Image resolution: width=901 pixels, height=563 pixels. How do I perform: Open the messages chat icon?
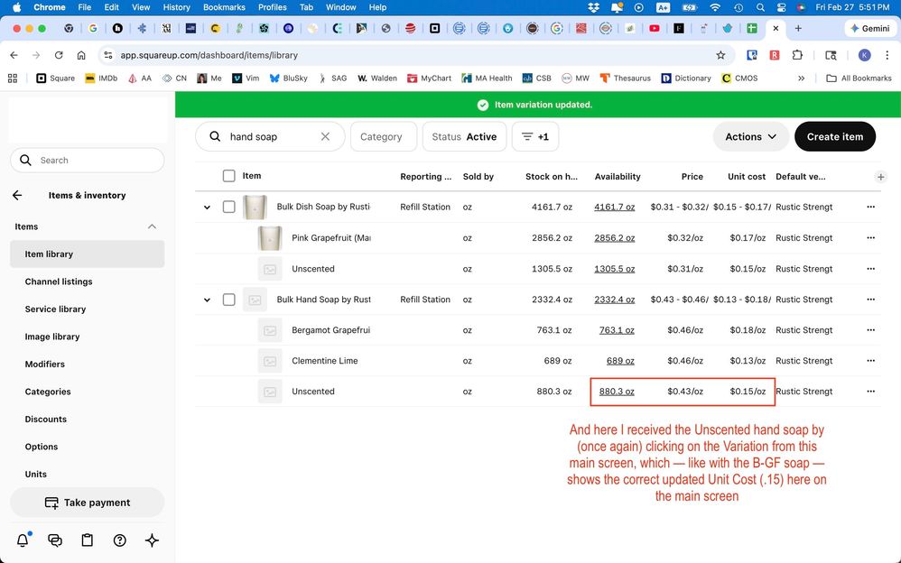[55, 540]
